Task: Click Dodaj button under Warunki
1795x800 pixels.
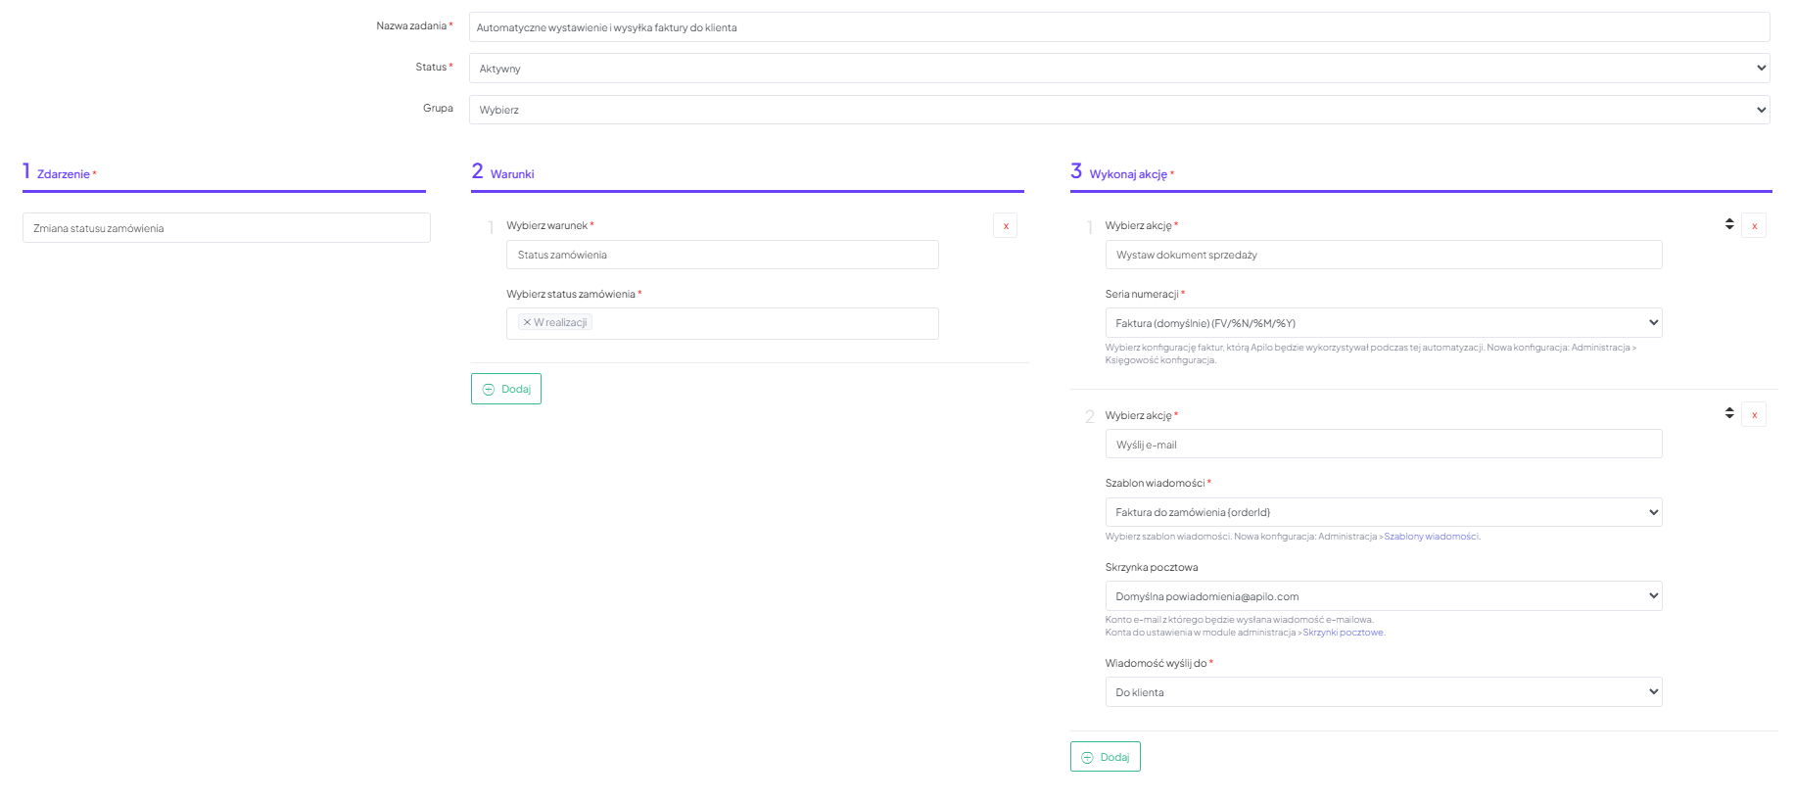Action: (x=506, y=389)
